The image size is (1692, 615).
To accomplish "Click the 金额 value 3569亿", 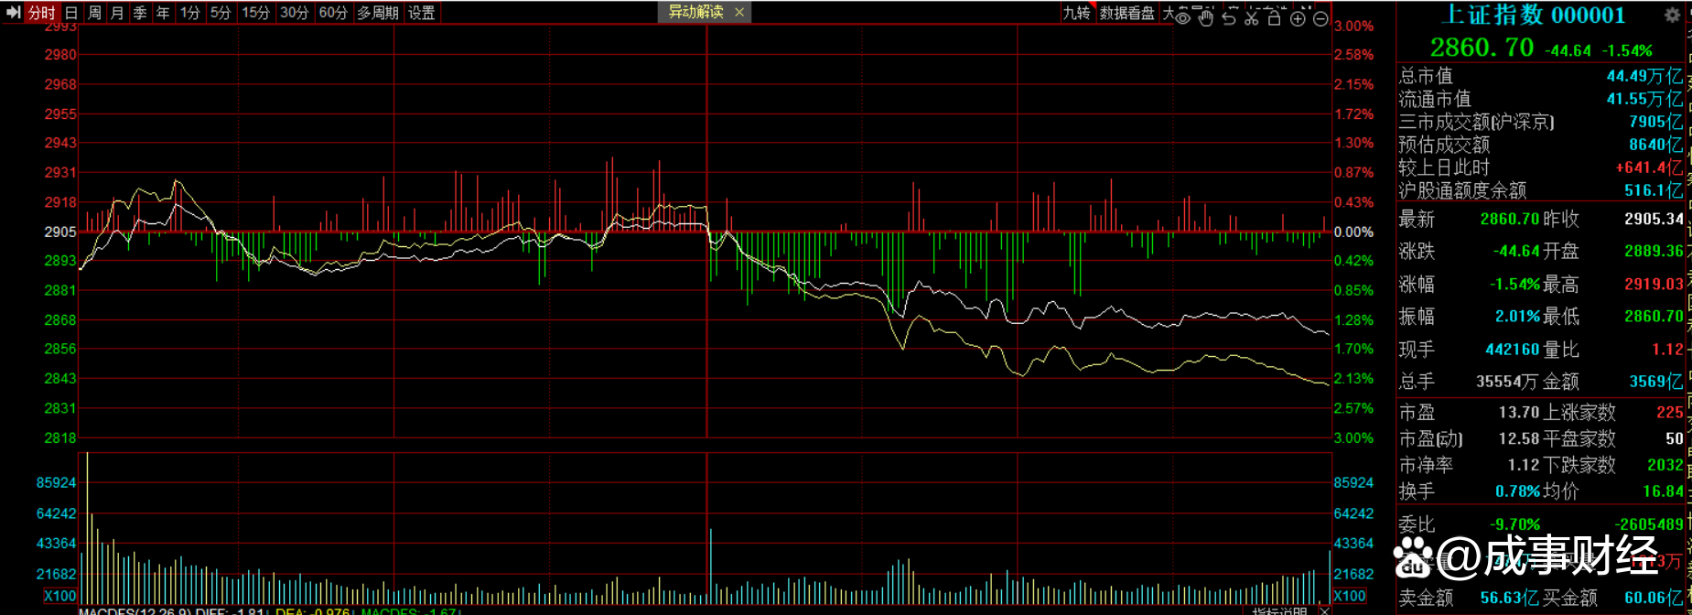I will tap(1655, 382).
